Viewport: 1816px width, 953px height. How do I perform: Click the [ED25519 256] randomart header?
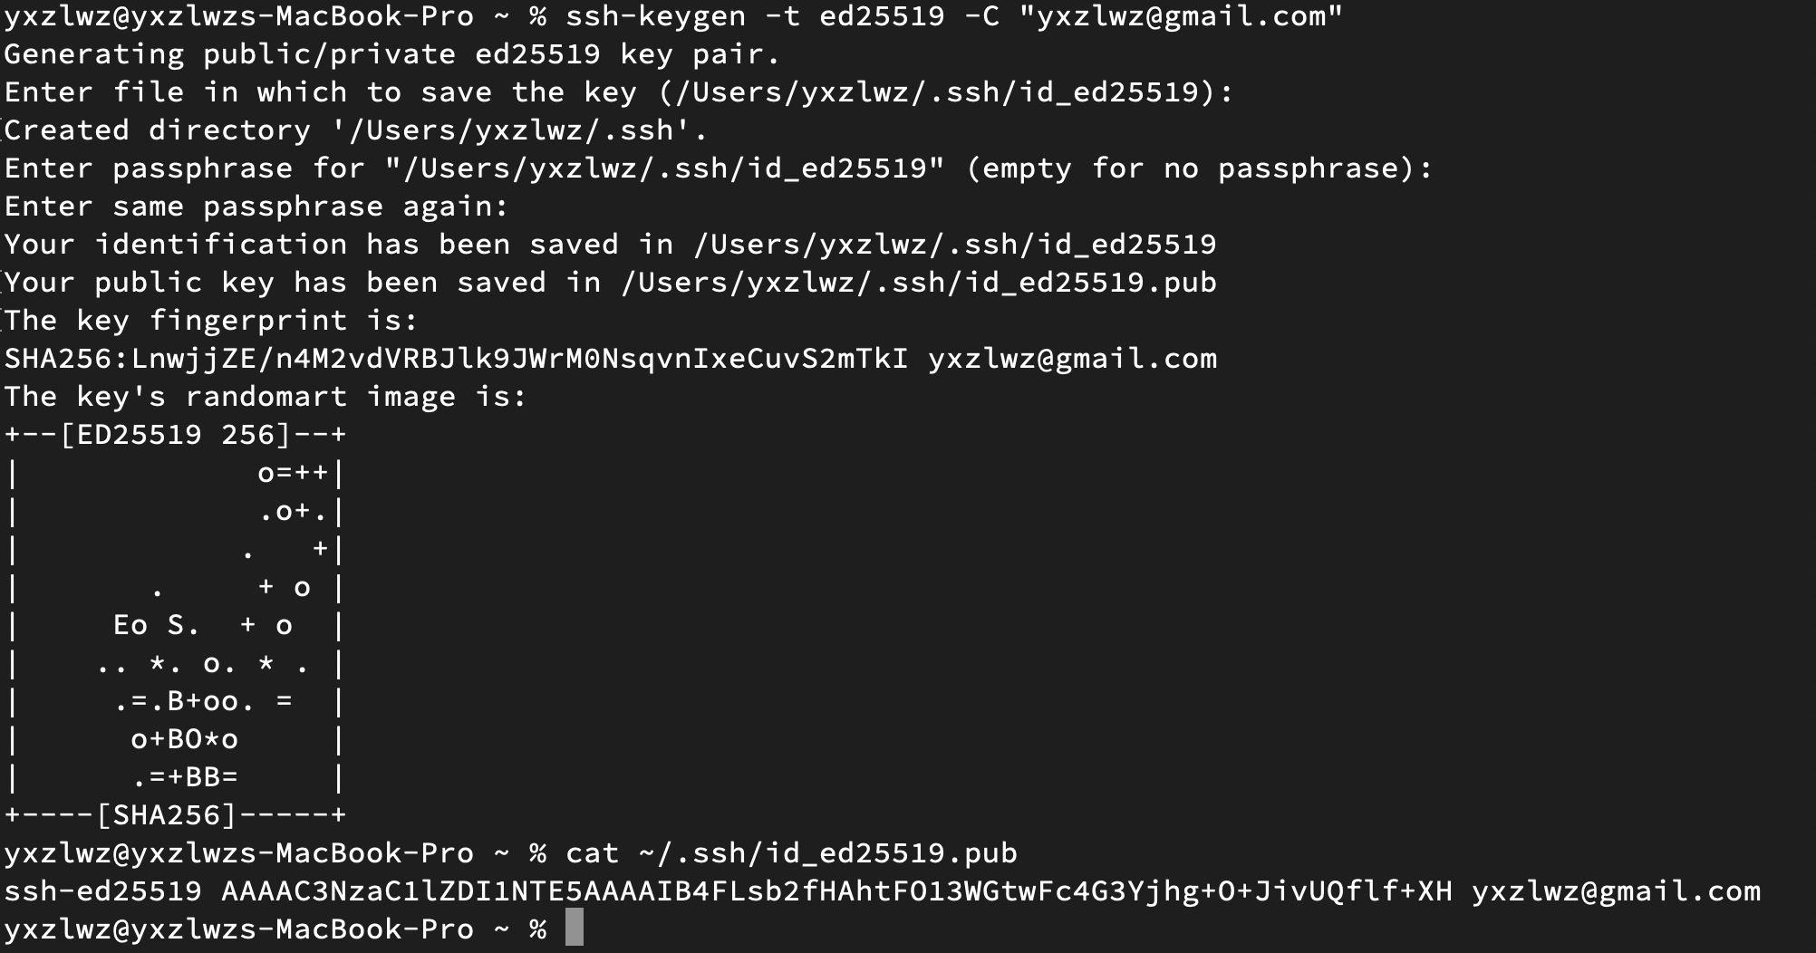pyautogui.click(x=175, y=435)
